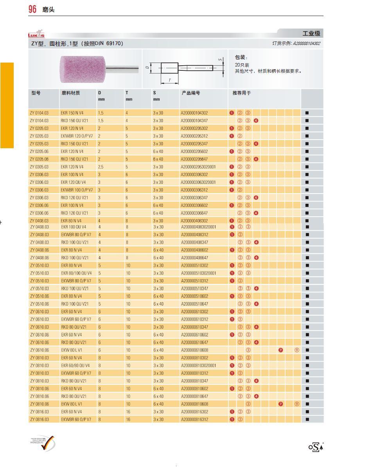Click model cell ZY 0305.03
This screenshot has height=474, width=372.
(39, 167)
